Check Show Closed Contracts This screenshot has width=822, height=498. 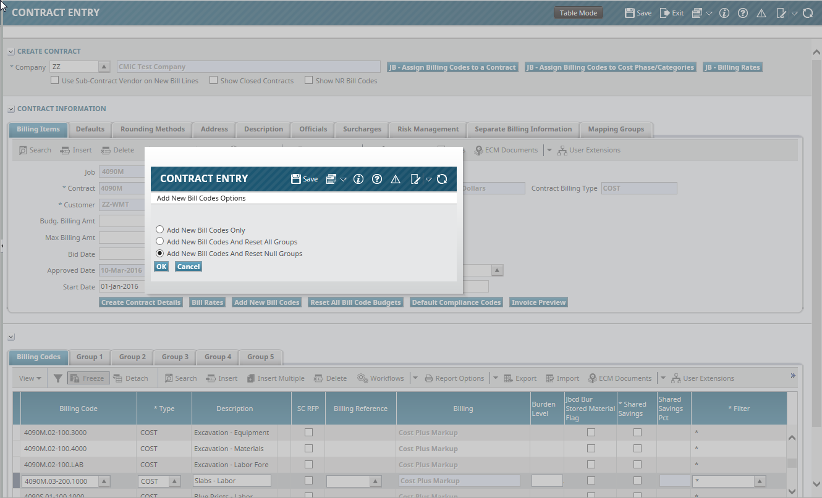[x=213, y=80]
